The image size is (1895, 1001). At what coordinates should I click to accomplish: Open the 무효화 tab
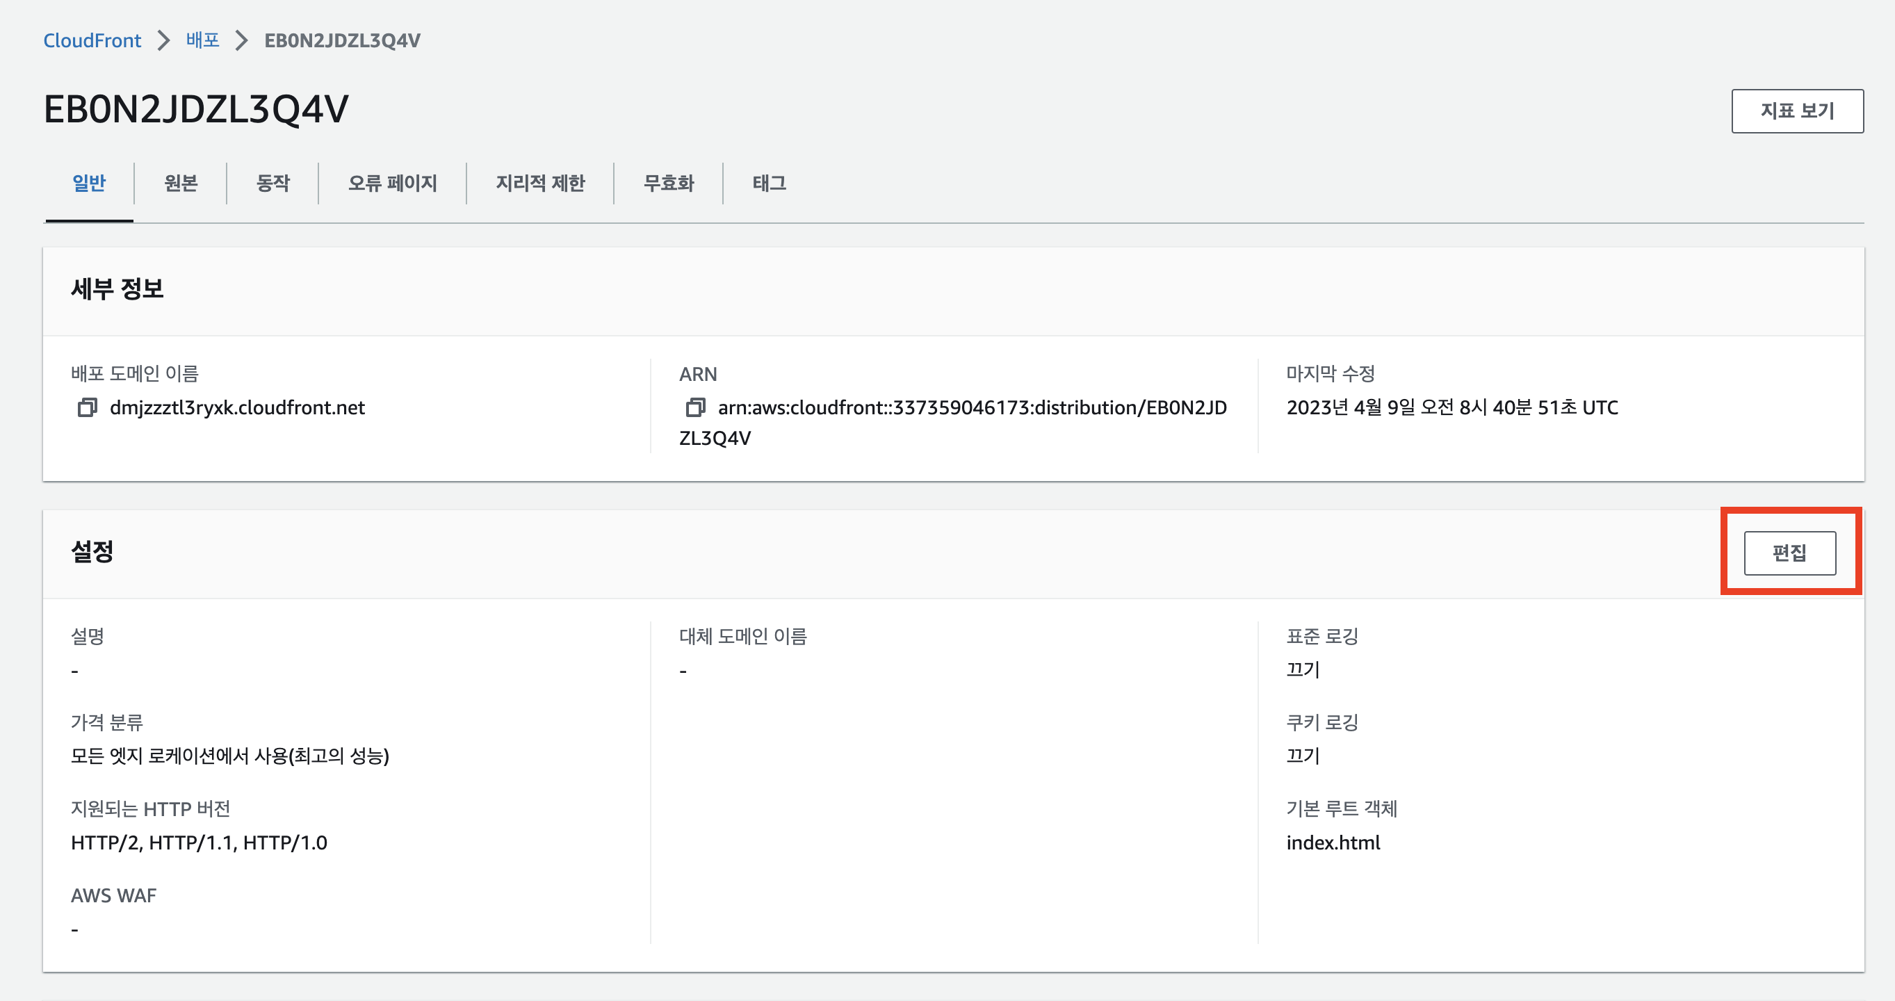click(668, 182)
